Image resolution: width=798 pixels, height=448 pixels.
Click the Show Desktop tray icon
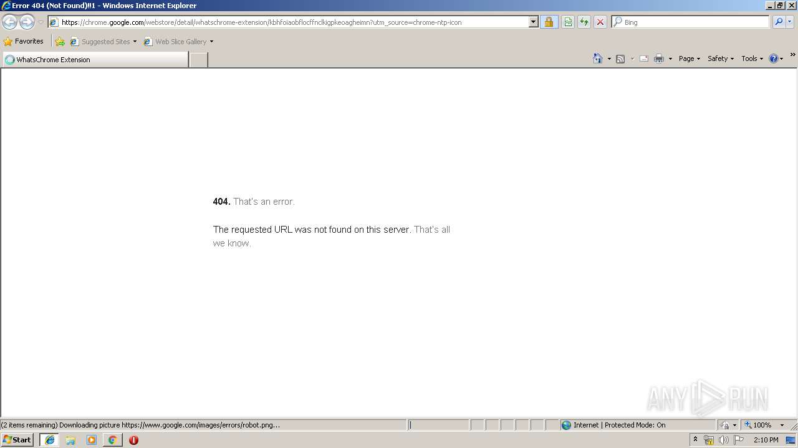[x=791, y=440]
